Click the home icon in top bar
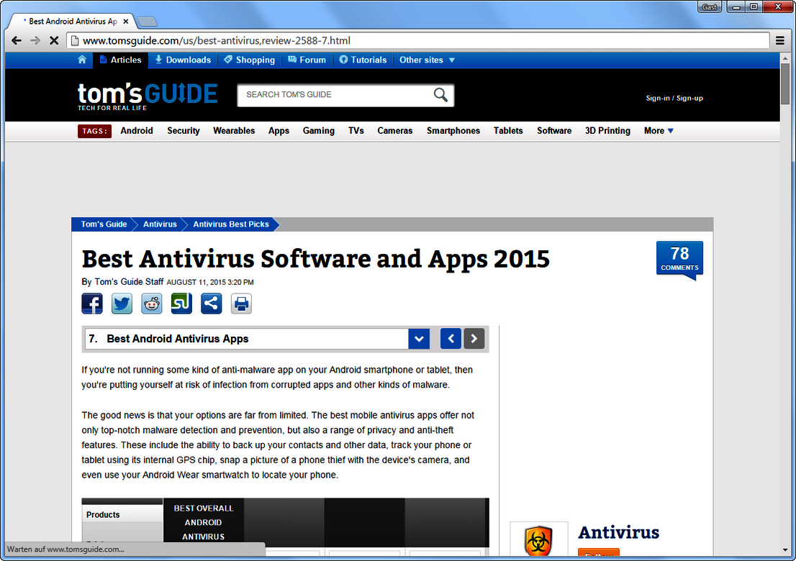 (82, 60)
